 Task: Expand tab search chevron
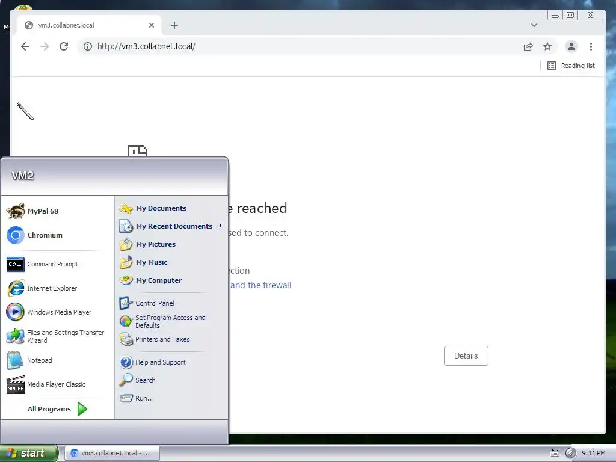coord(534,25)
